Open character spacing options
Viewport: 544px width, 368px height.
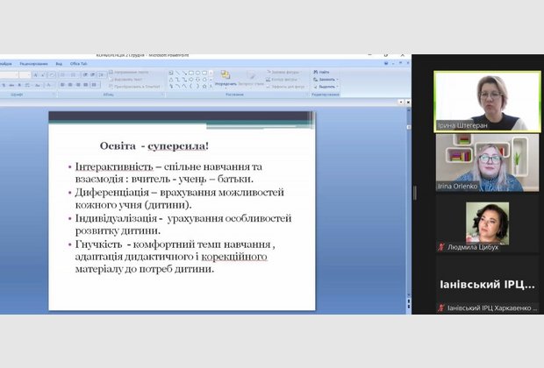[x=27, y=85]
